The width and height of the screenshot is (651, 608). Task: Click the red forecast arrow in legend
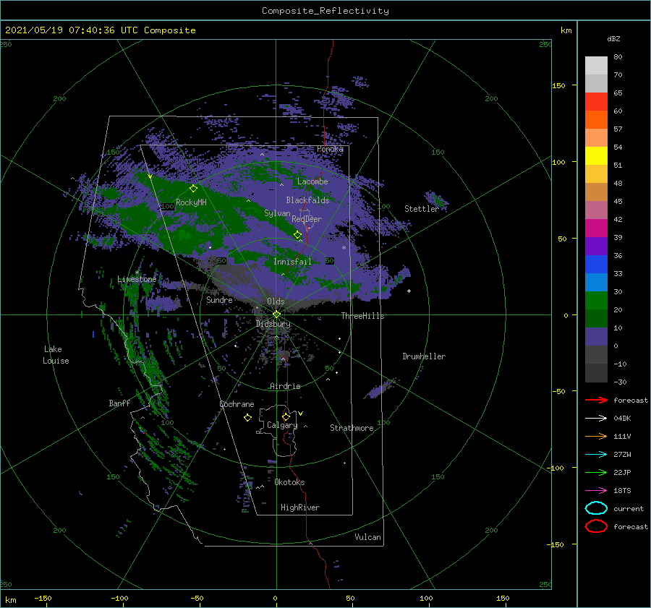[x=596, y=400]
